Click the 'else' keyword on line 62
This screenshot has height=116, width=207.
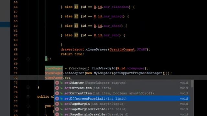click(x=69, y=35)
